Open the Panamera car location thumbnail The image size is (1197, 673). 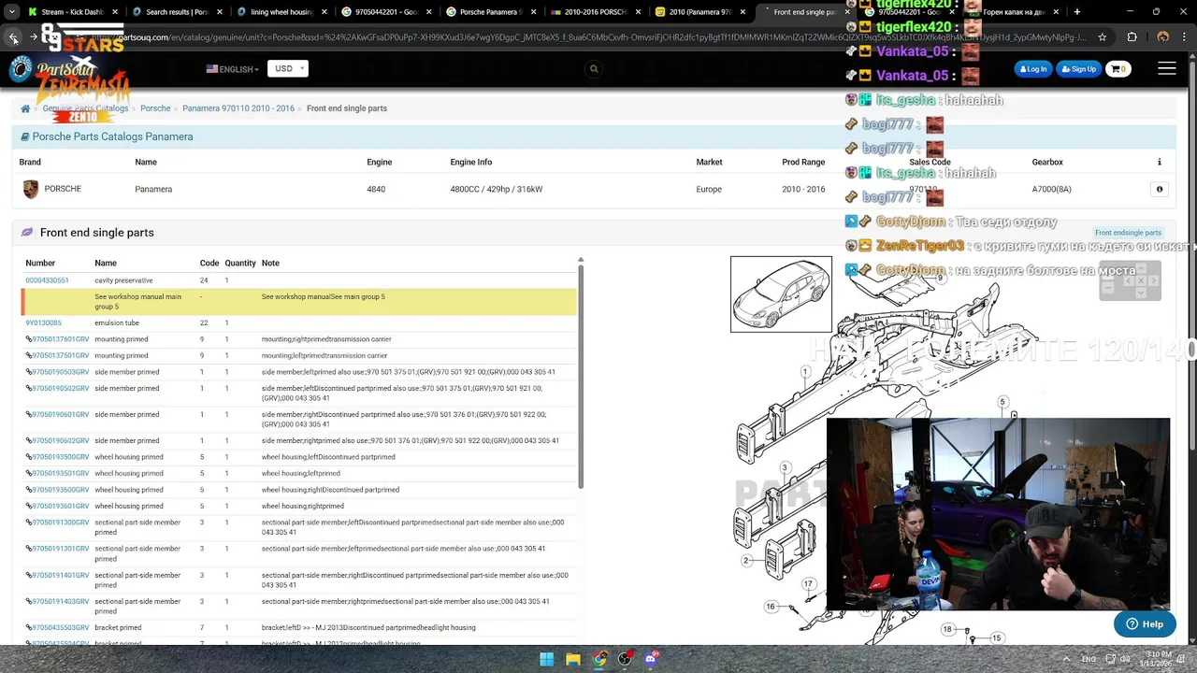[781, 294]
